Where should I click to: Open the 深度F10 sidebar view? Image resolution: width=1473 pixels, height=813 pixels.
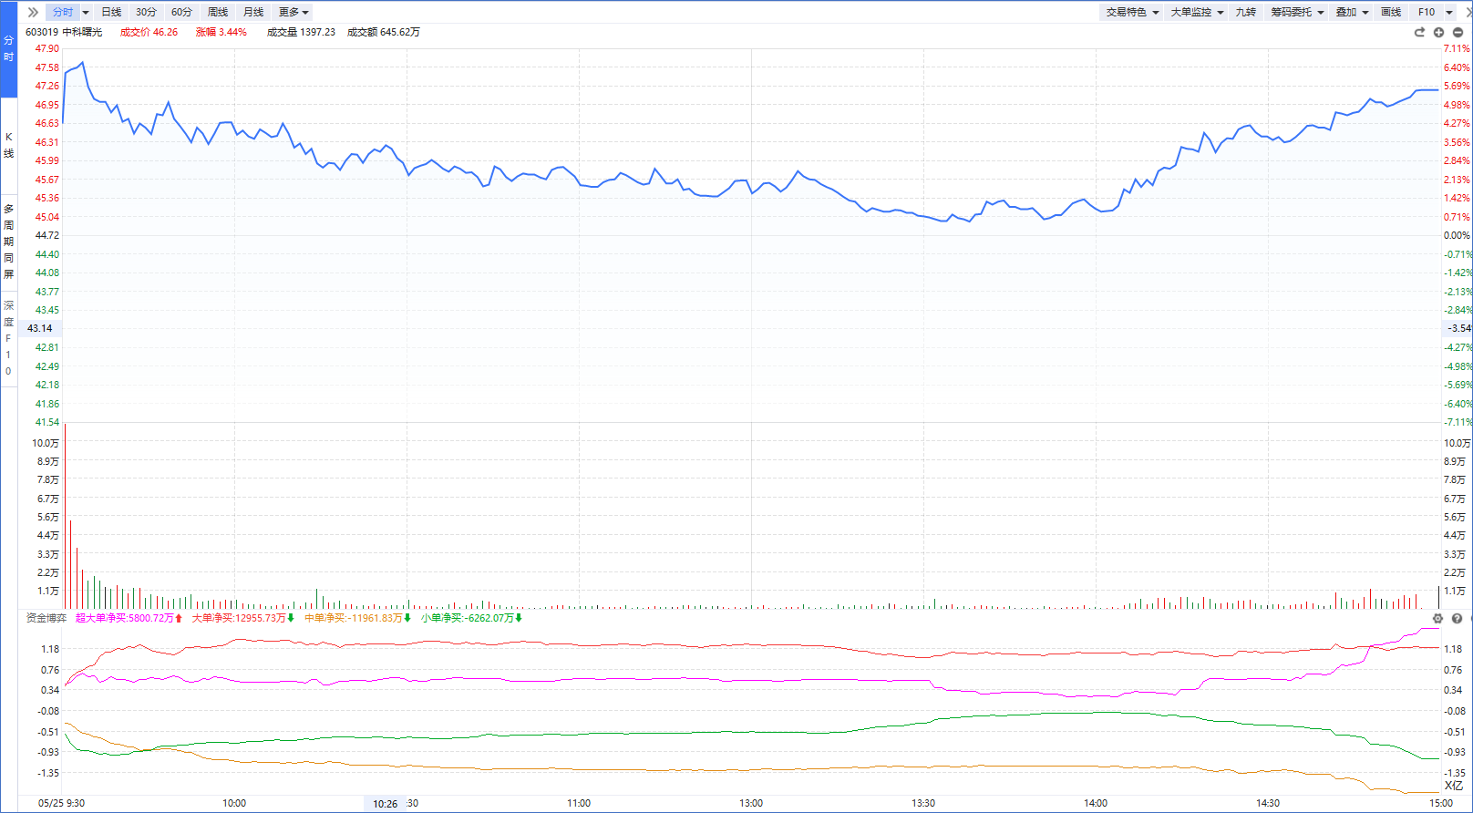[x=8, y=338]
